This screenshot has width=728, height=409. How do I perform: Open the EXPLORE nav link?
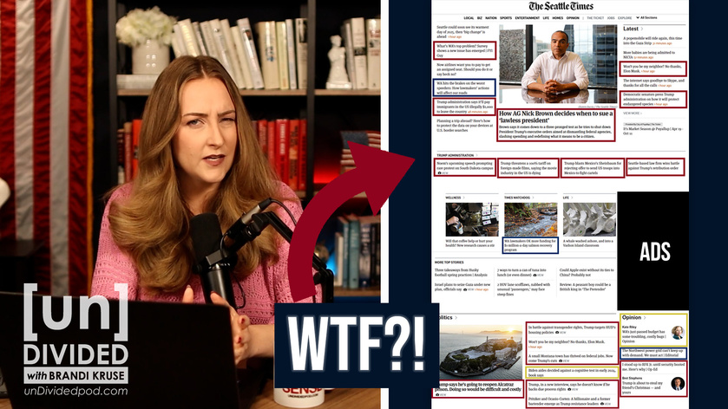coord(625,18)
